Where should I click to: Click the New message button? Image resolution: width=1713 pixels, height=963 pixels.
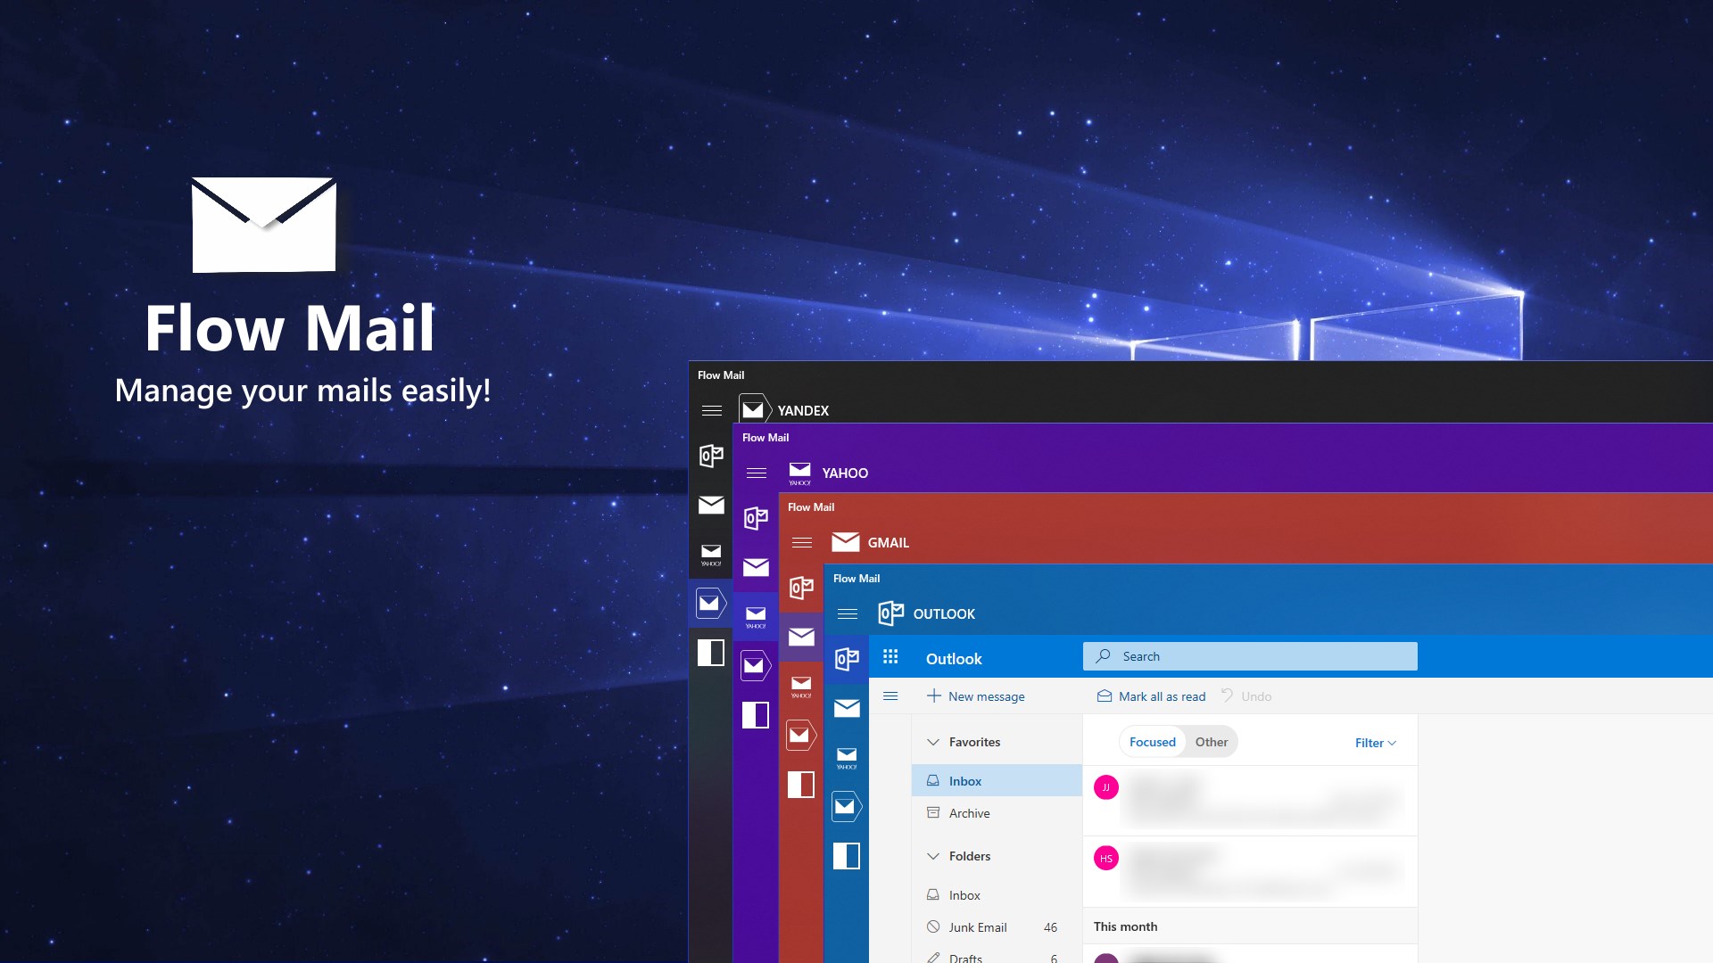pos(977,695)
